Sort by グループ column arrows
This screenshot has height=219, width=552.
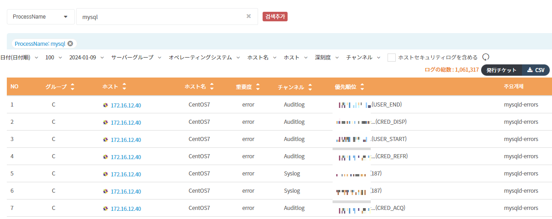[x=72, y=87]
